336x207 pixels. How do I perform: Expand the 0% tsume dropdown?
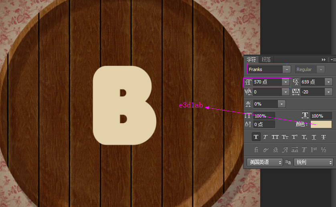[281, 104]
